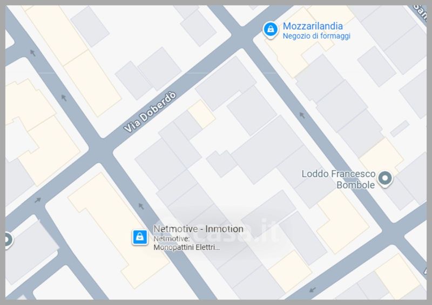Select the Netmotive square shop marker icon
The image size is (432, 305).
click(140, 237)
